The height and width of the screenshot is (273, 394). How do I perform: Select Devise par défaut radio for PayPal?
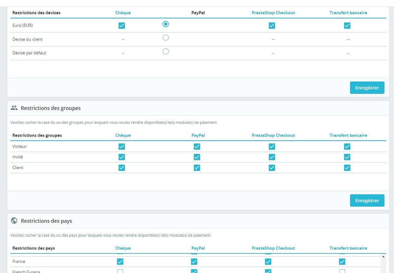pos(165,52)
